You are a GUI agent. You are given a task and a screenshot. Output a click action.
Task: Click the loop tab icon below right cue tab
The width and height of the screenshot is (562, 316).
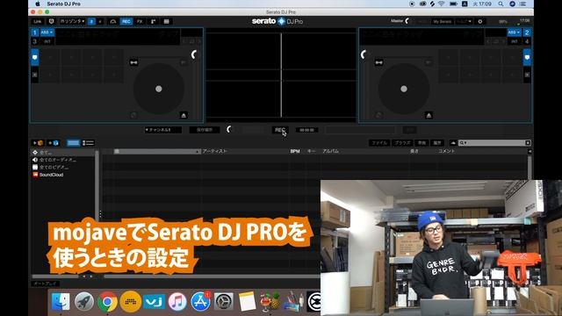click(527, 75)
